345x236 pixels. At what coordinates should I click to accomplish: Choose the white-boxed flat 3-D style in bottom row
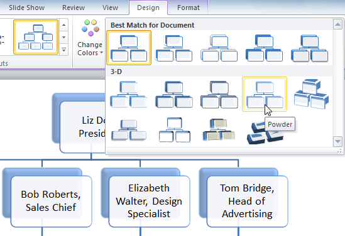click(x=174, y=130)
